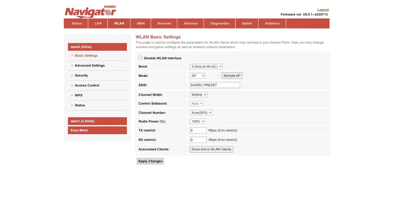Switch to the WAN tab
The image size is (395, 220).
(x=141, y=23)
